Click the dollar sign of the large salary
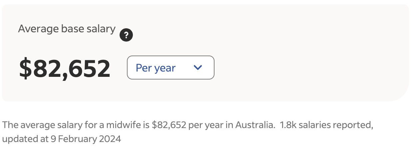The height and width of the screenshot is (147, 411). pos(25,68)
